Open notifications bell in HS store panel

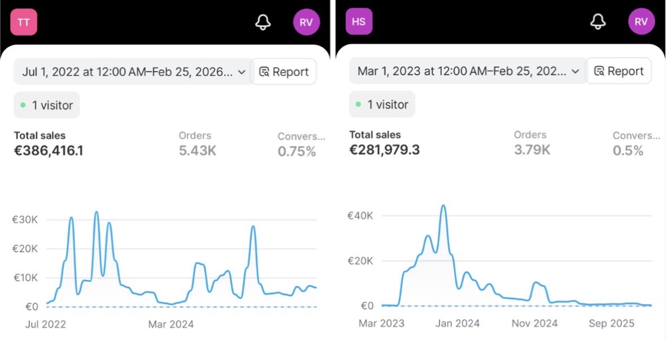pos(598,21)
